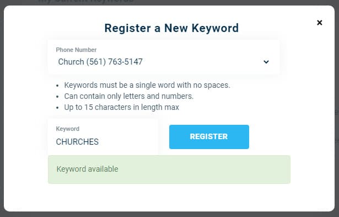The height and width of the screenshot is (217, 339).
Task: Place cursor in the CHURCHES text
Action: pyautogui.click(x=77, y=142)
